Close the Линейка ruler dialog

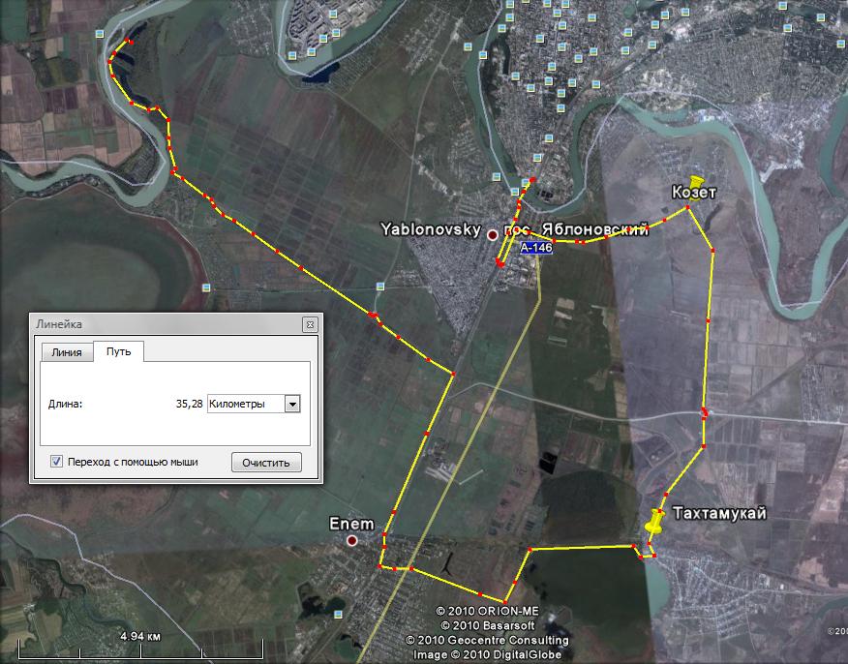310,325
